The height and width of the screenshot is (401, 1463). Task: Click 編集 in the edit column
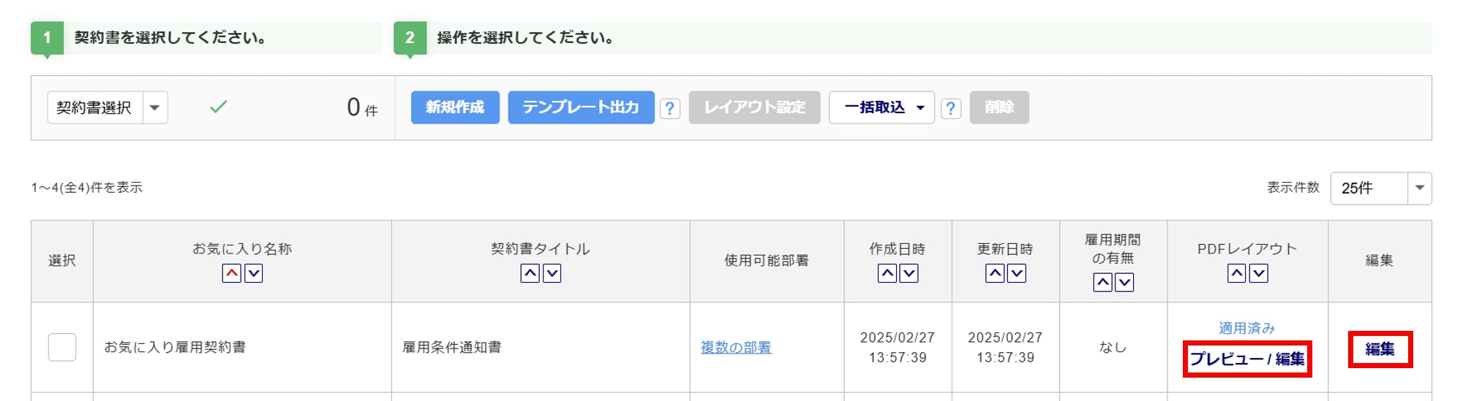[x=1380, y=349]
